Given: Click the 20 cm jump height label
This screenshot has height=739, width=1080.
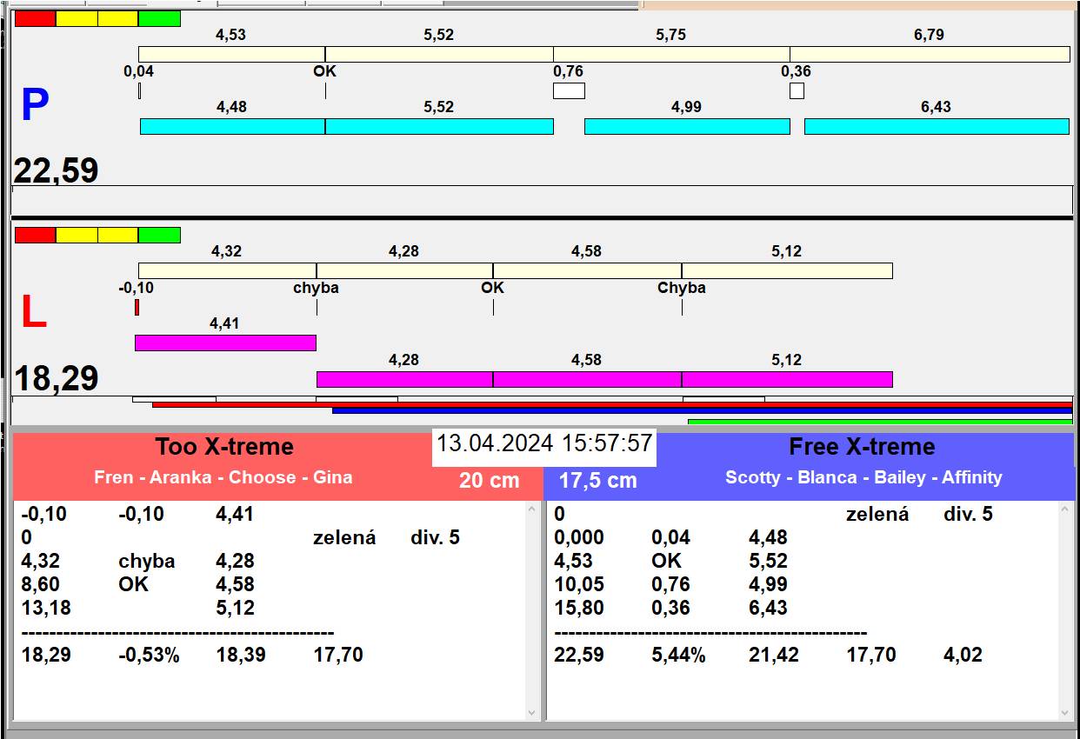Looking at the screenshot, I should [490, 480].
